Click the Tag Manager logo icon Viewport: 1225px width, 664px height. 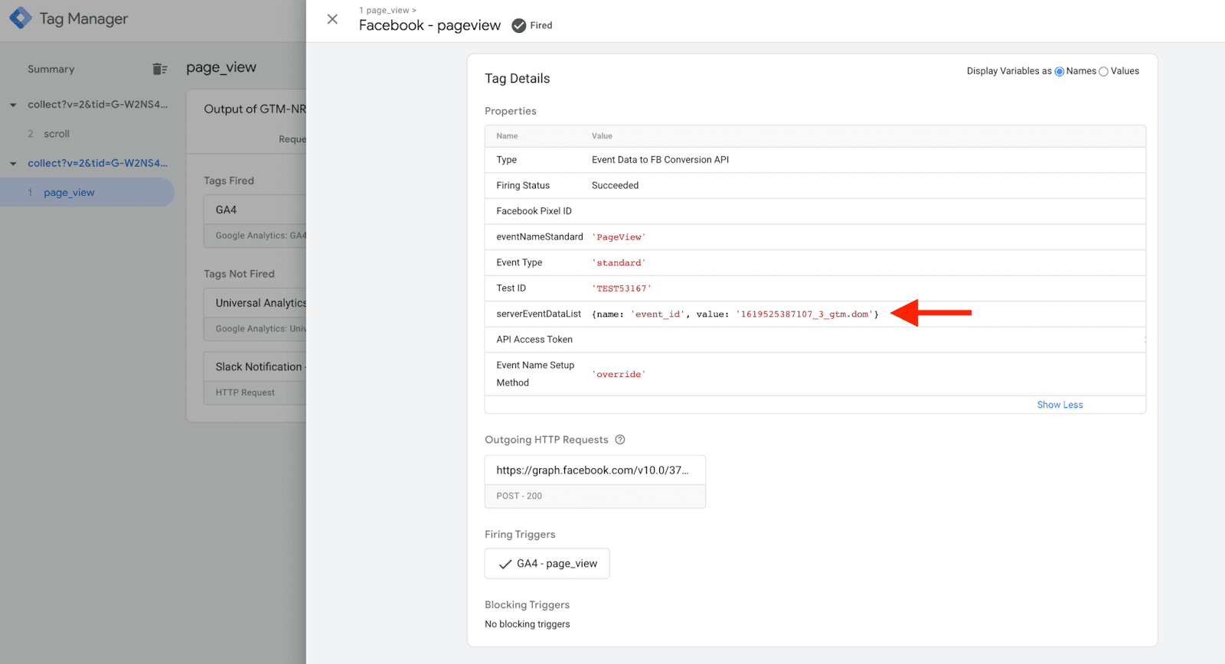(x=21, y=18)
